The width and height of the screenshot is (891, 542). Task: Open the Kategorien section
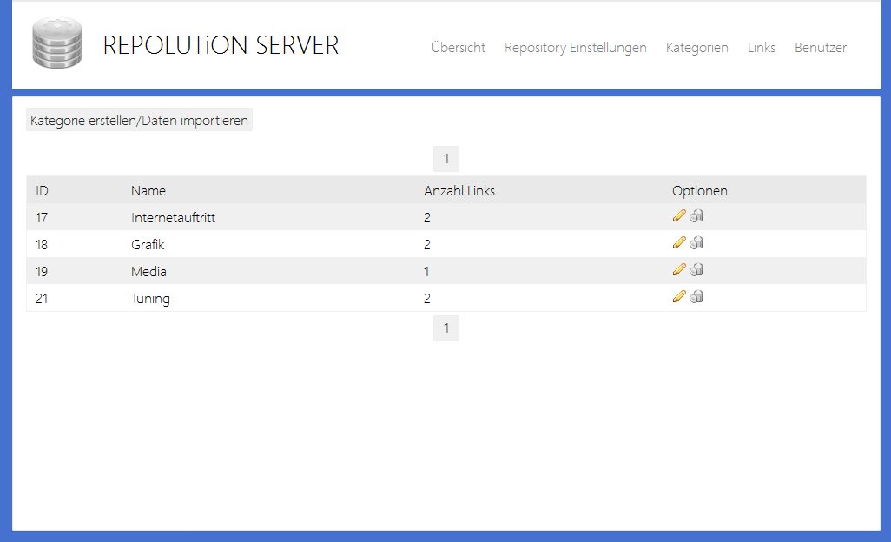(696, 48)
